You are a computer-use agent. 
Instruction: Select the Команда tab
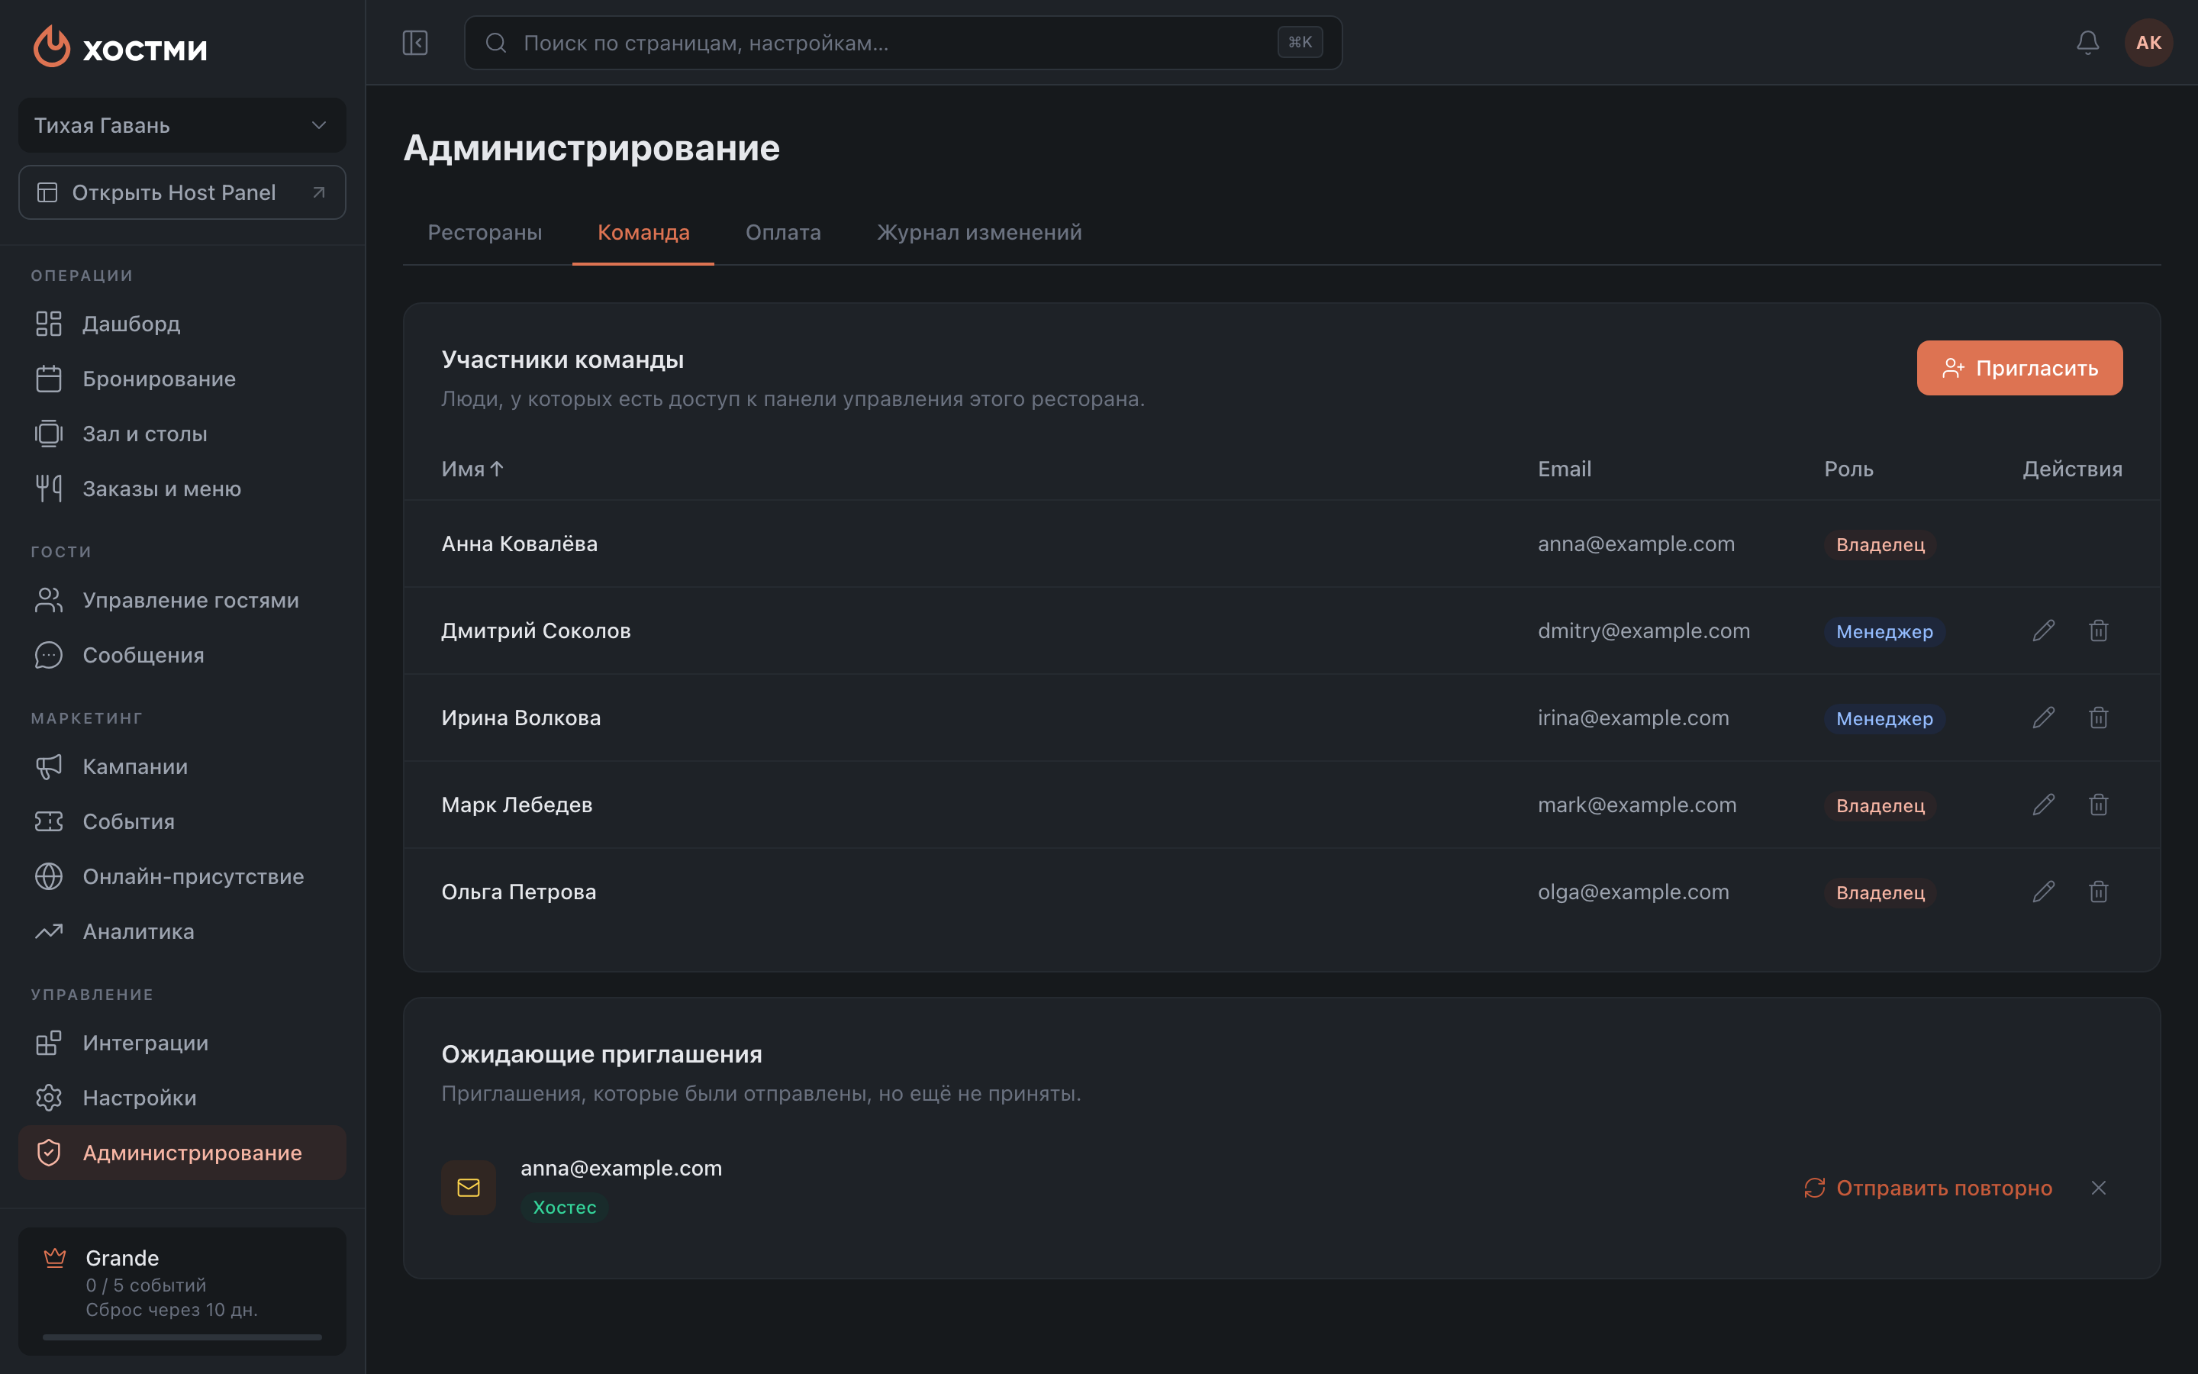643,233
